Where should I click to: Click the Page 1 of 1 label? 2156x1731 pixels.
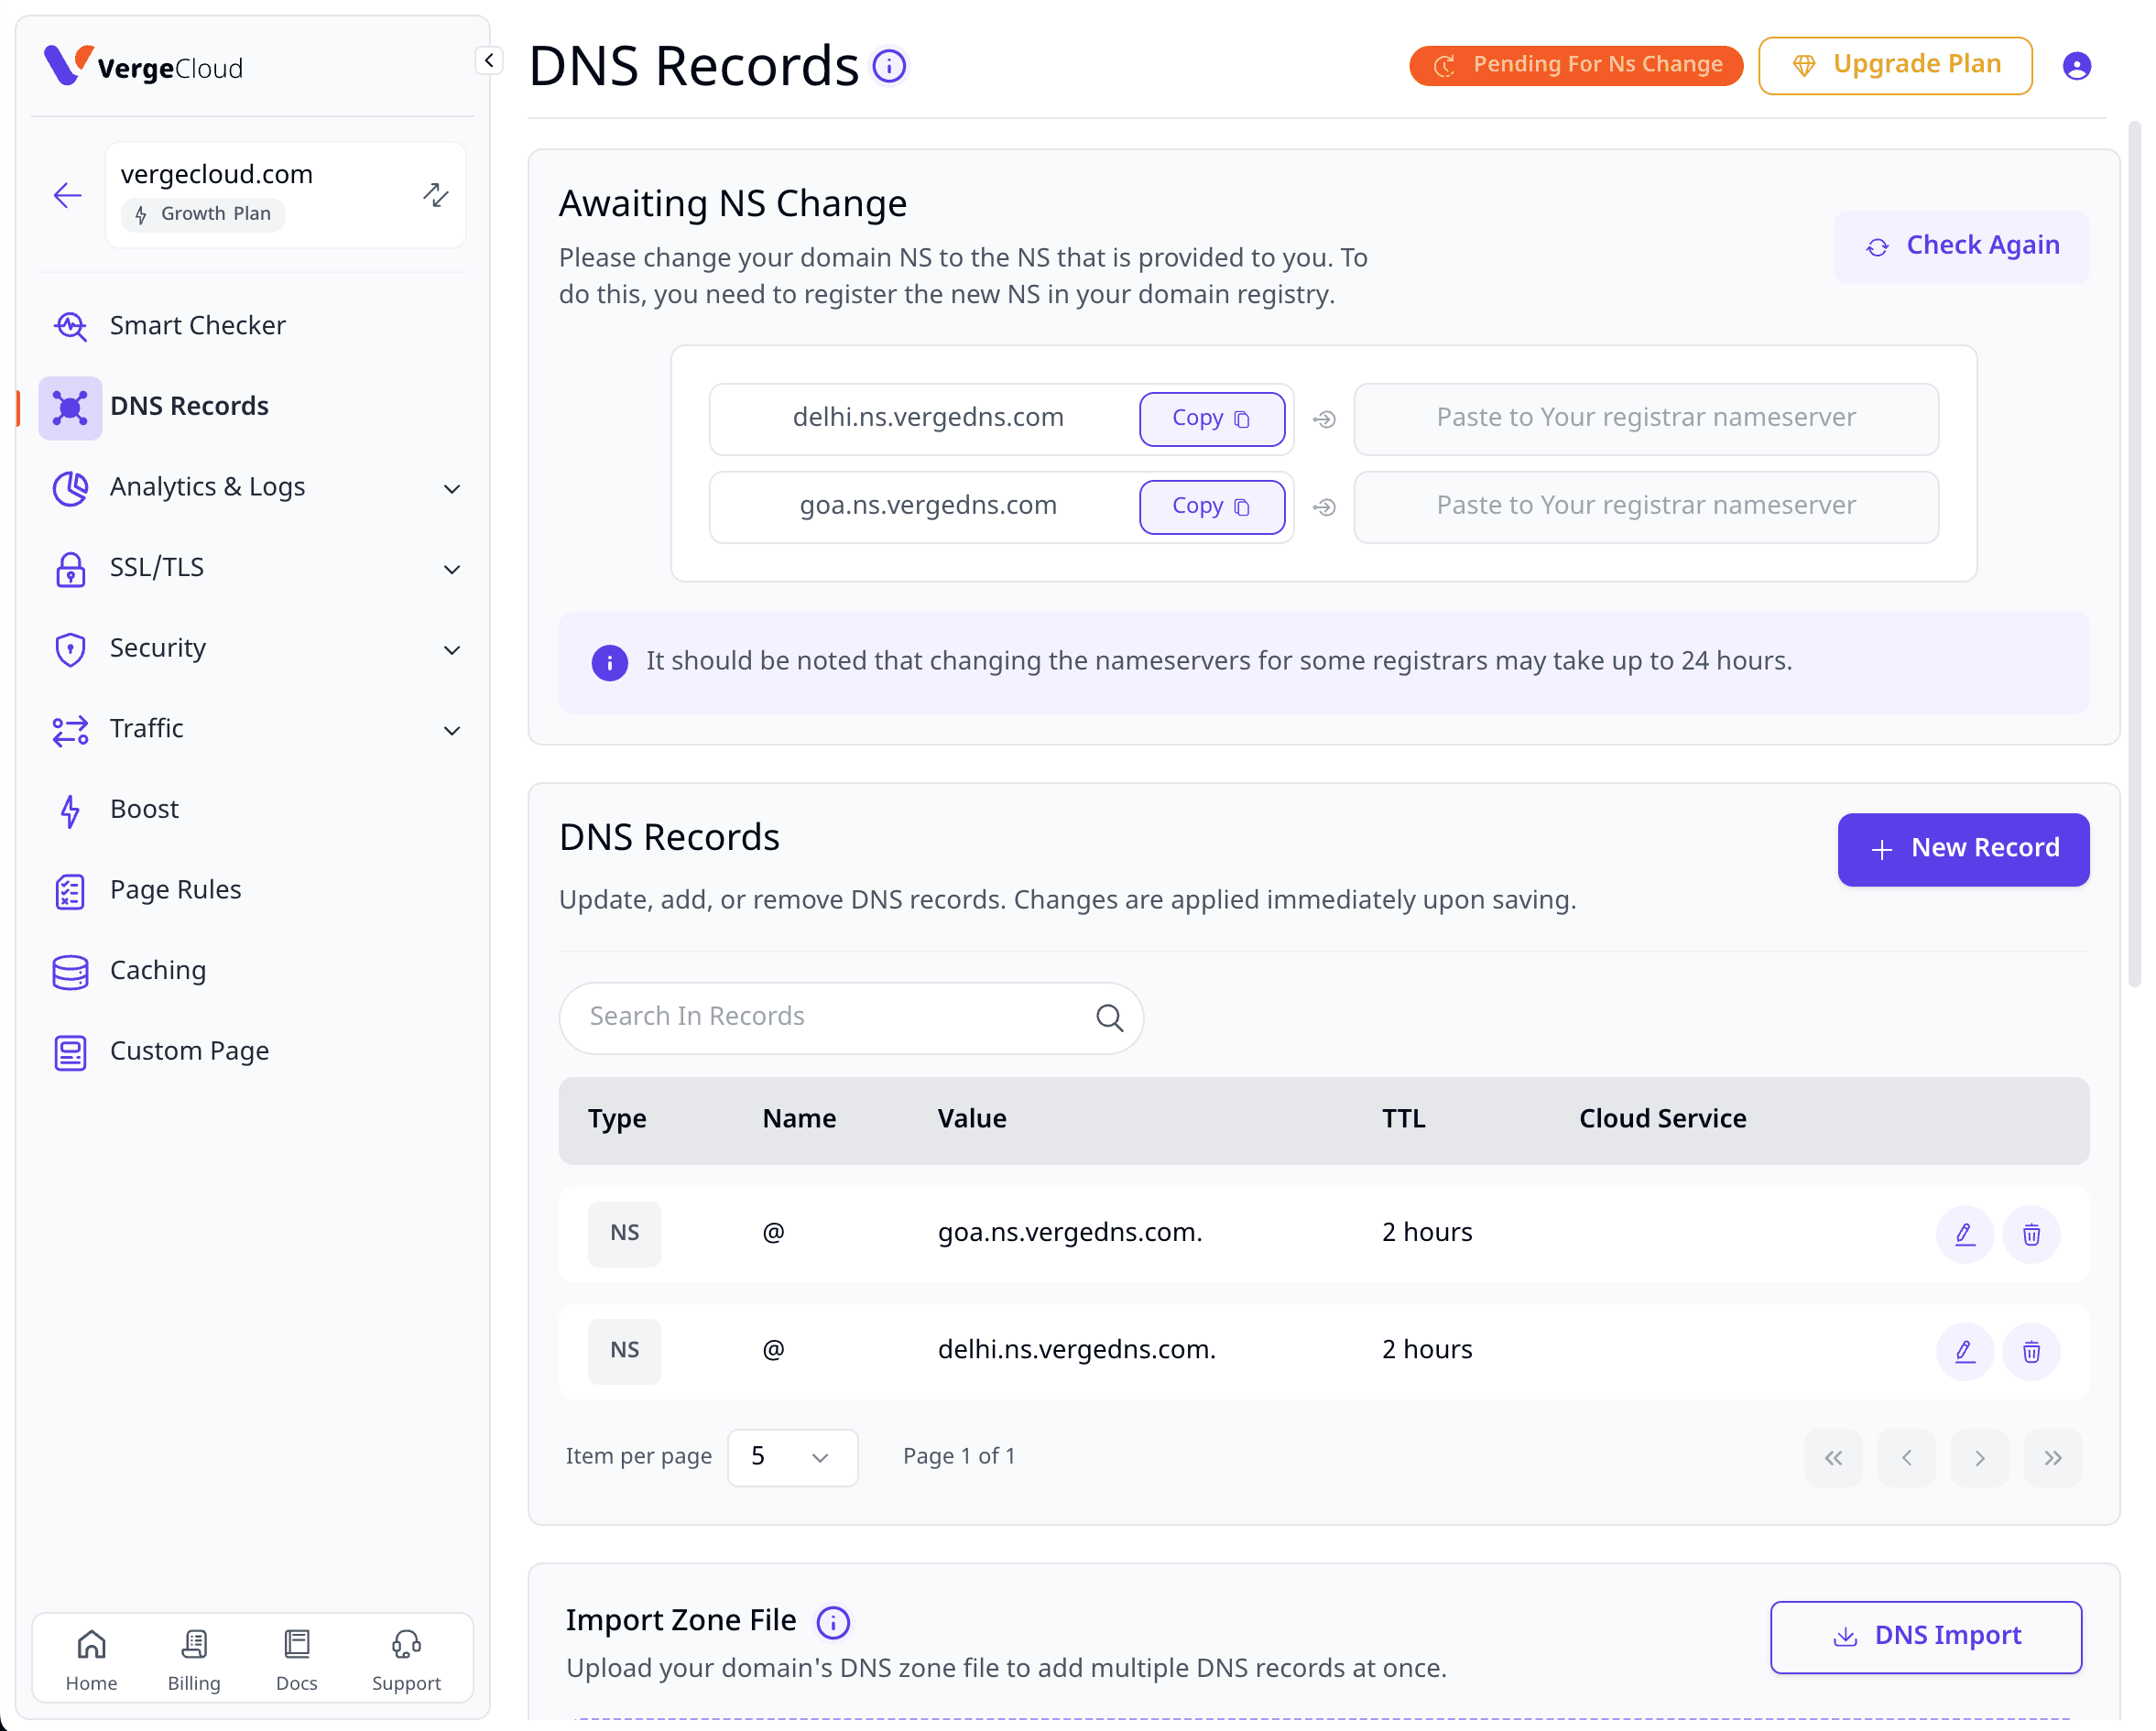point(958,1457)
